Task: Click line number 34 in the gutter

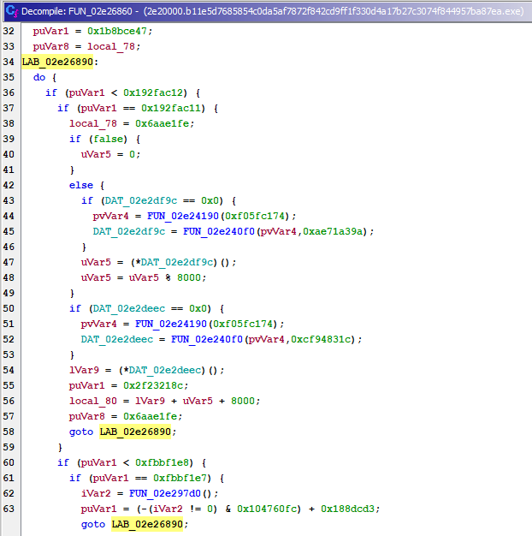Action: pos(9,62)
